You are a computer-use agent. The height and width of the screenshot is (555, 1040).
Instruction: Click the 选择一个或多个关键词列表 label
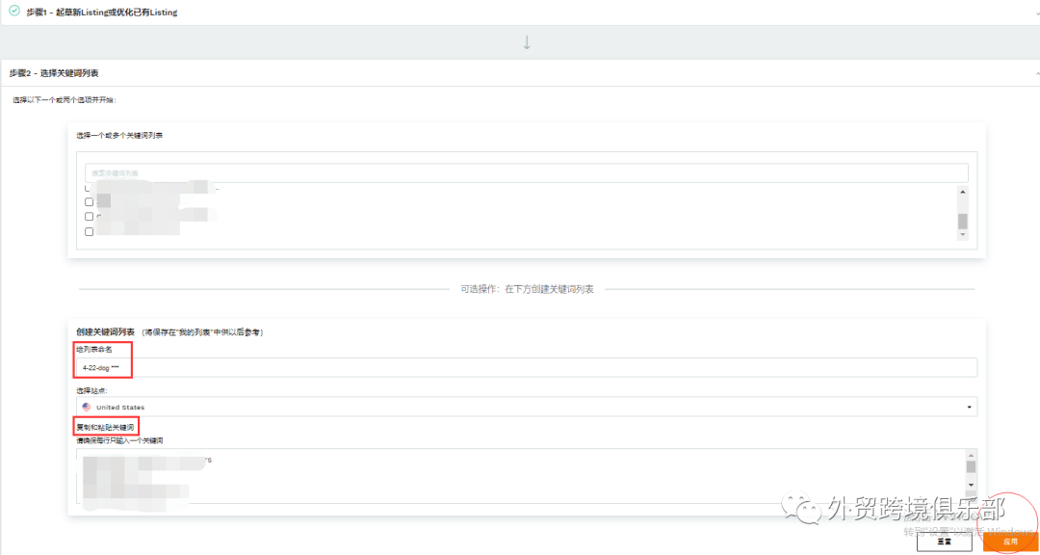point(119,136)
